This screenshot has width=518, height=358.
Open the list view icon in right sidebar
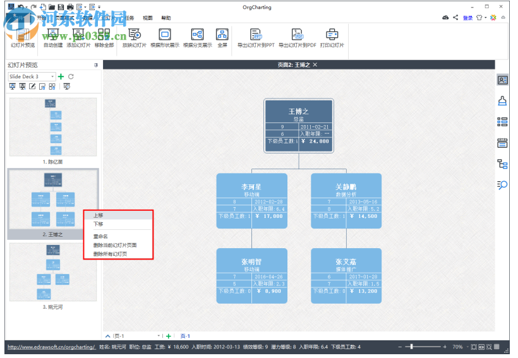point(502,122)
